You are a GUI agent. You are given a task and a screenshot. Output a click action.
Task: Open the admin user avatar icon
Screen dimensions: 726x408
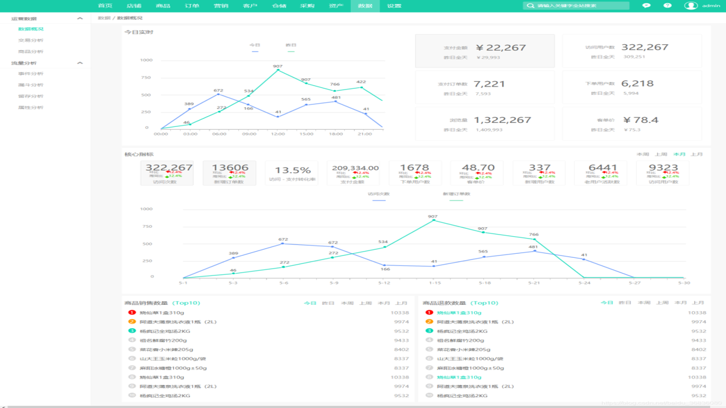690,6
